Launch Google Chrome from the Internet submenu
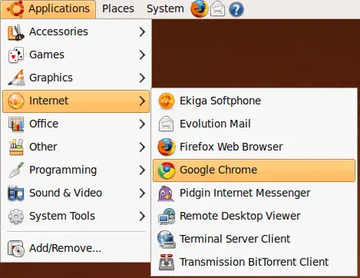 (x=254, y=170)
